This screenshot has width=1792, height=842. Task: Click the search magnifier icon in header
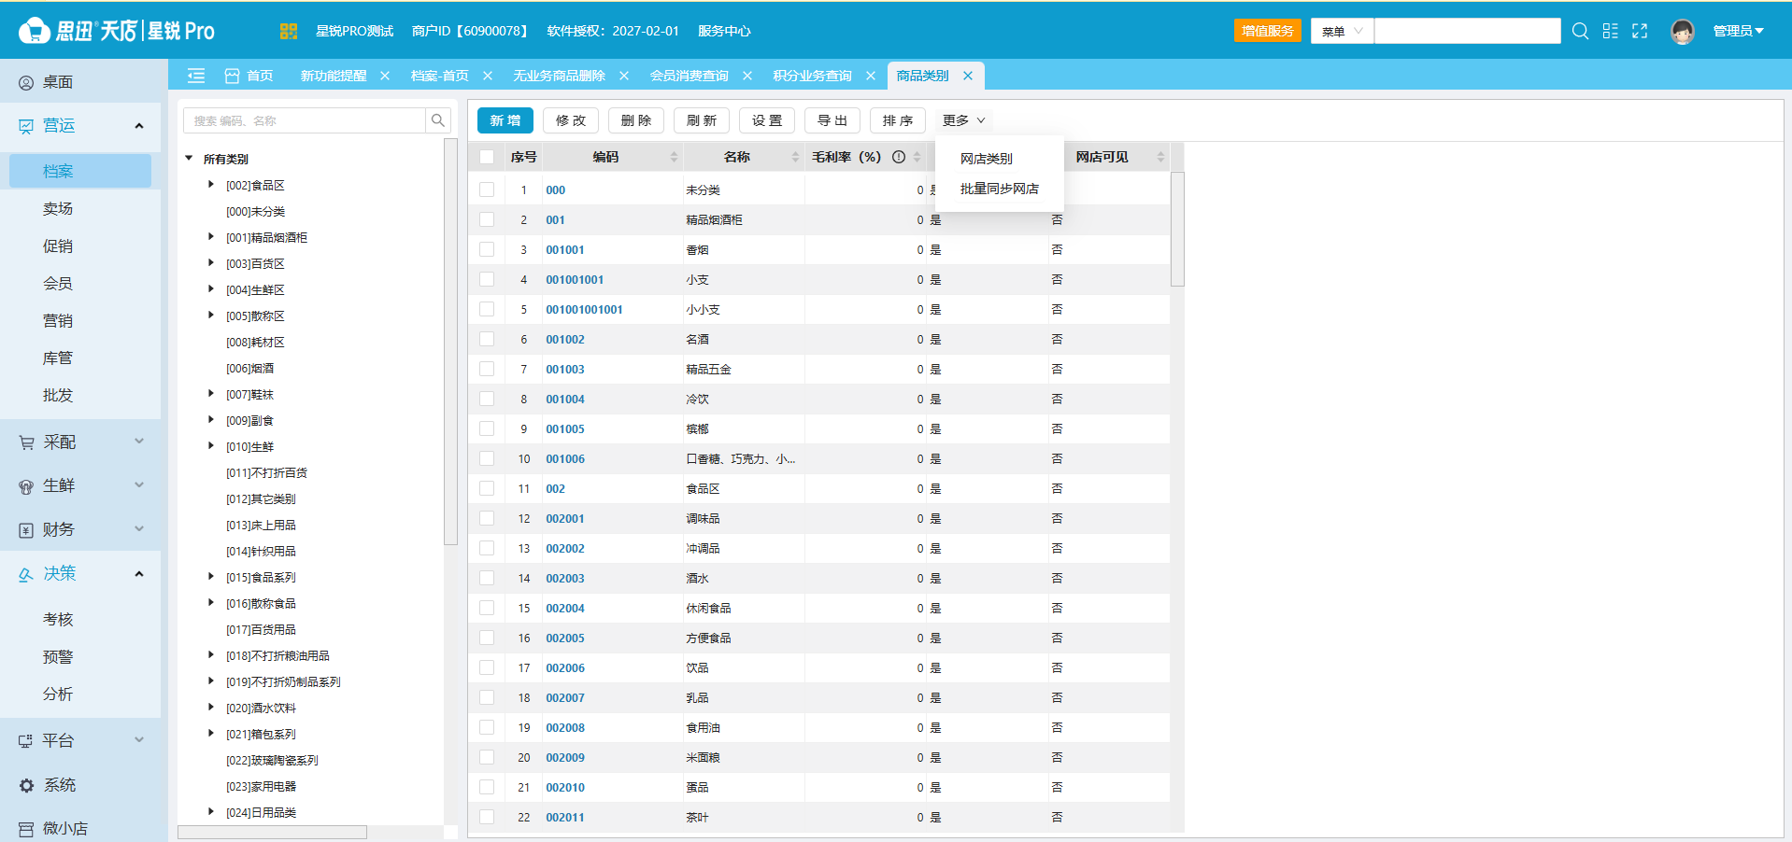tap(1580, 31)
